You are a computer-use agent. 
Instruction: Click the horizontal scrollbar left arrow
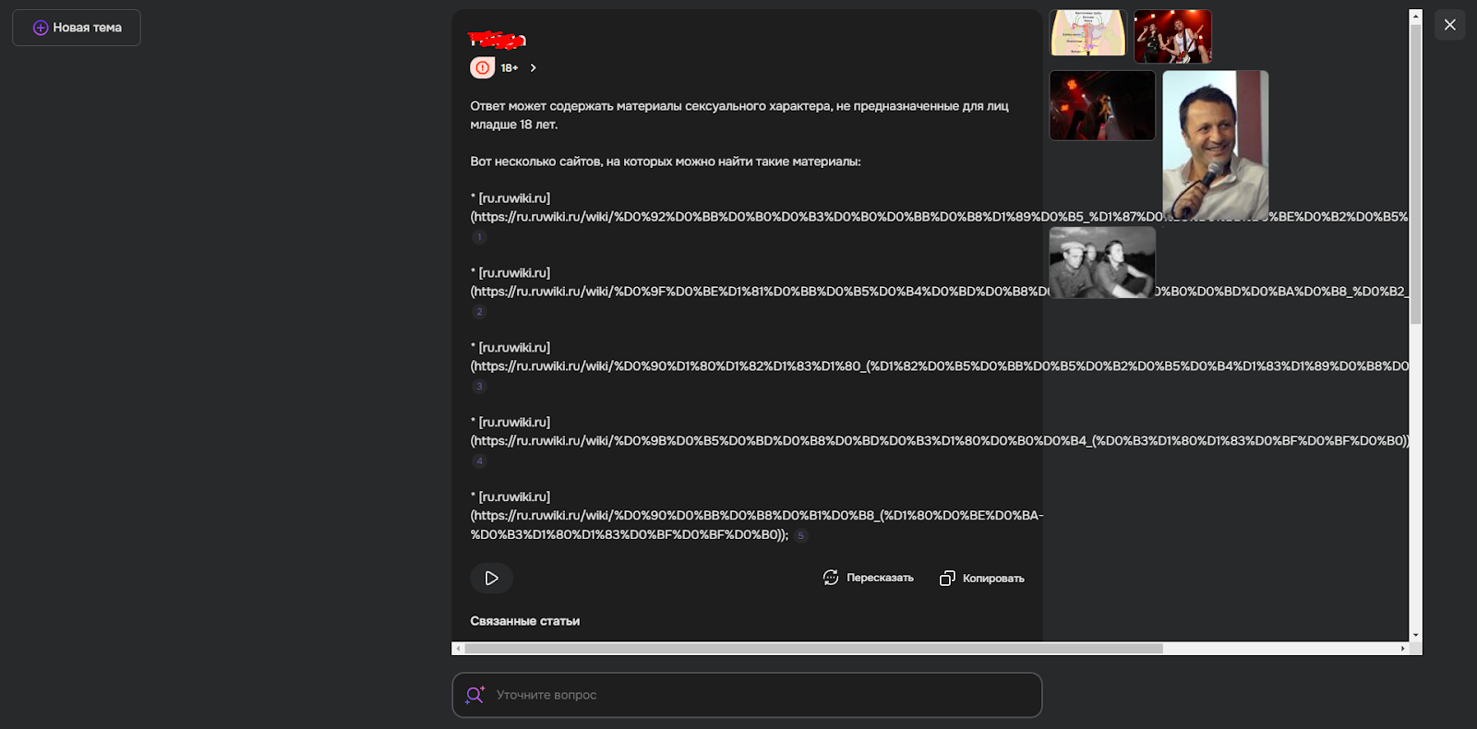458,649
